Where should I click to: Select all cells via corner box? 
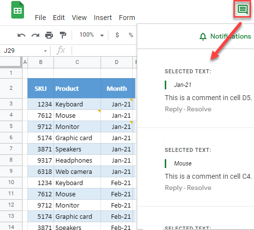(x=11, y=62)
